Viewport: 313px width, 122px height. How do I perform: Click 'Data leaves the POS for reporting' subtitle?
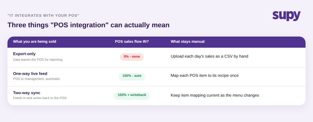38,60
